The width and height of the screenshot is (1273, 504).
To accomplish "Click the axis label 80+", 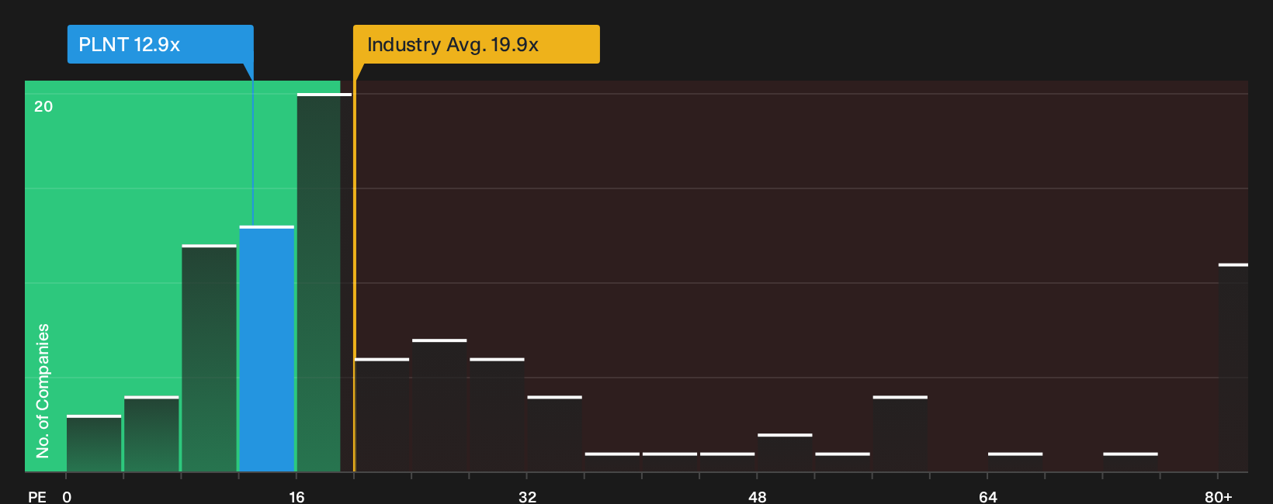I will coord(1219,496).
